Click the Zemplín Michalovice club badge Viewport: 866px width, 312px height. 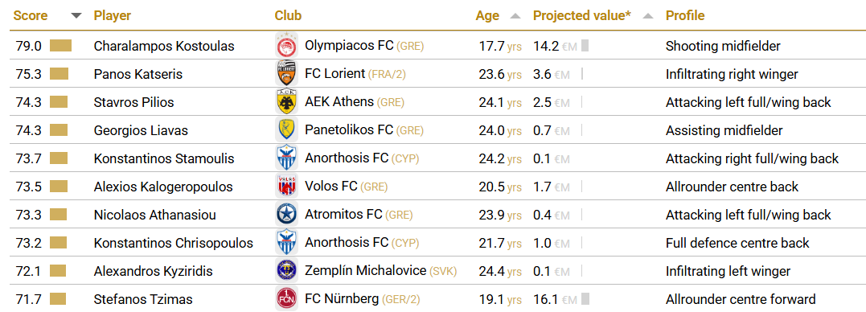point(286,271)
